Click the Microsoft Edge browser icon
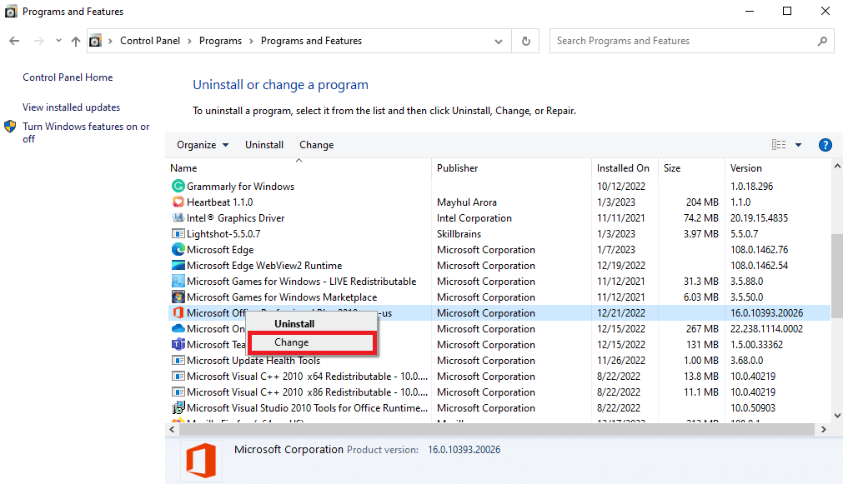 point(178,249)
